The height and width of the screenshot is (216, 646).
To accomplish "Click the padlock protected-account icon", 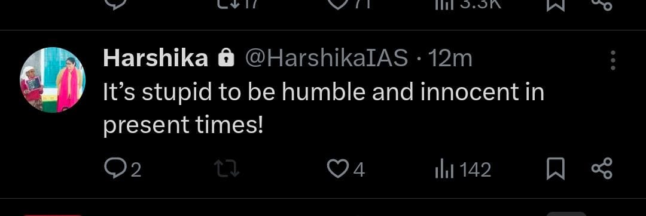I will tap(226, 58).
